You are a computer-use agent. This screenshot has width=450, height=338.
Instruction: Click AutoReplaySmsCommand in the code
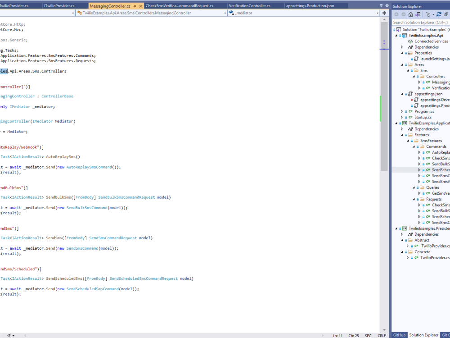pyautogui.click(x=89, y=167)
